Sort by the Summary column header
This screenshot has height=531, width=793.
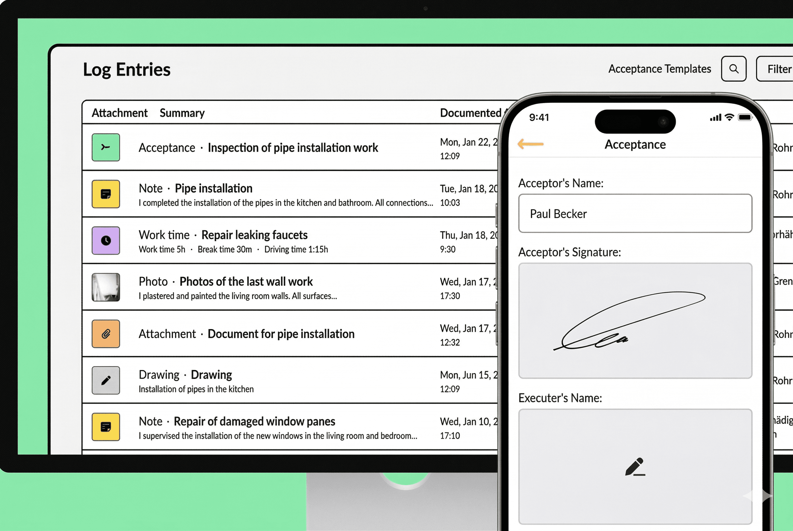tap(182, 113)
